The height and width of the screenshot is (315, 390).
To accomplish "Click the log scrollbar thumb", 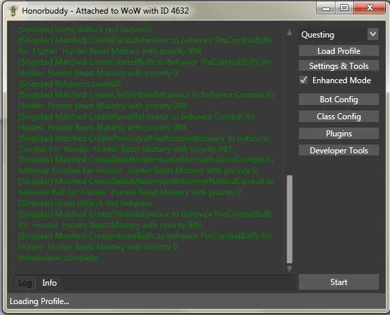I will click(289, 219).
